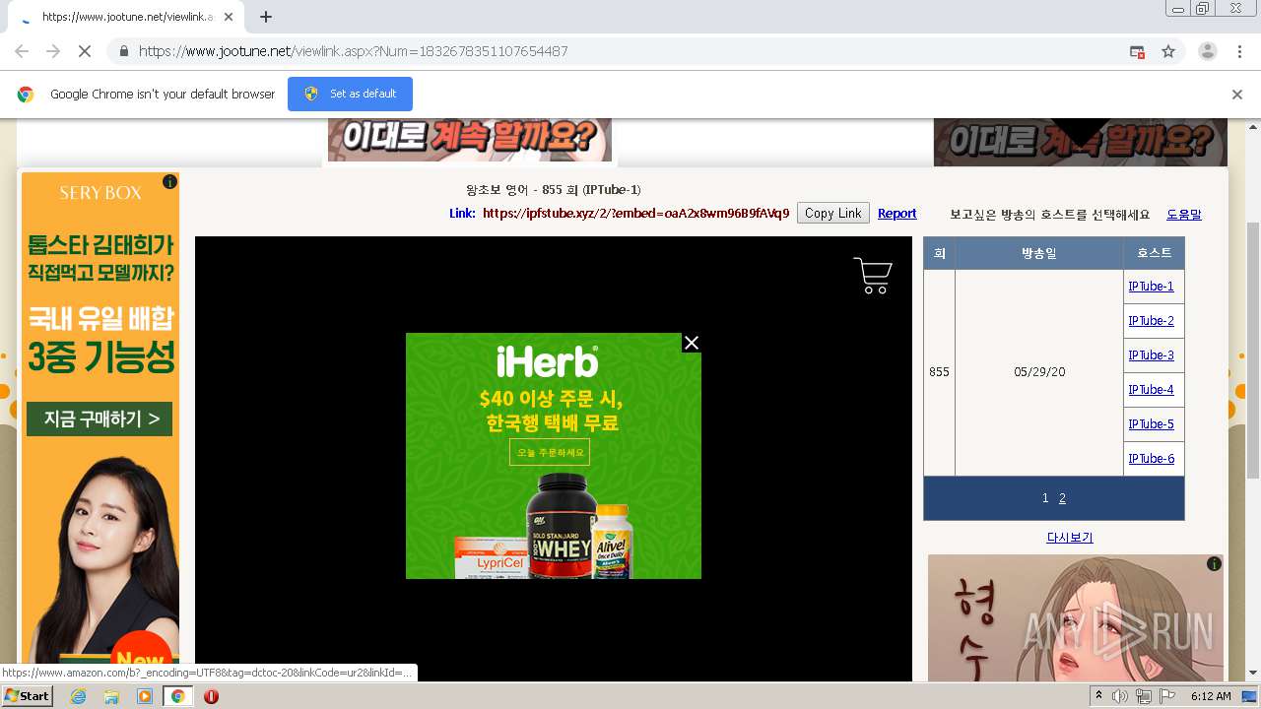Screen dimensions: 1261x709
Task: Click the top center banner ad
Action: [470, 140]
